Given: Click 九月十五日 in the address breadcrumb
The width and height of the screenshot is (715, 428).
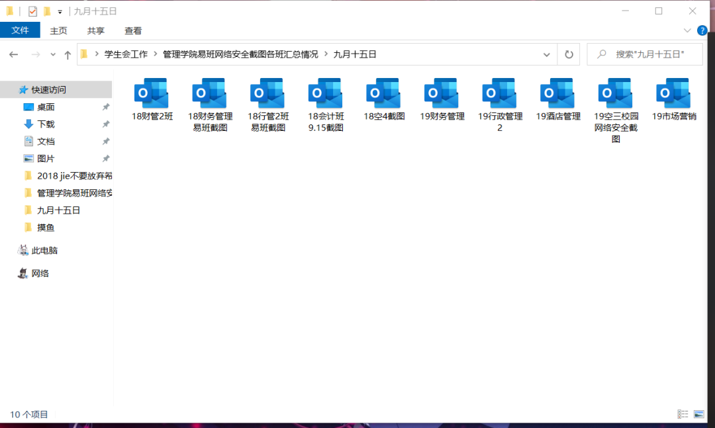Looking at the screenshot, I should click(355, 54).
